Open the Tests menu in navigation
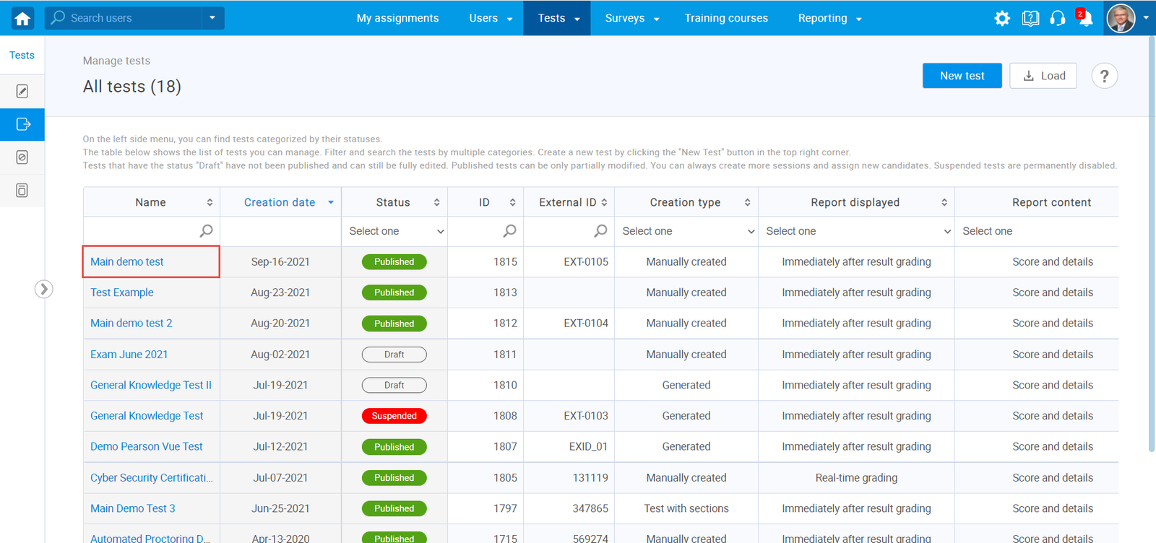The width and height of the screenshot is (1156, 543). click(x=558, y=18)
